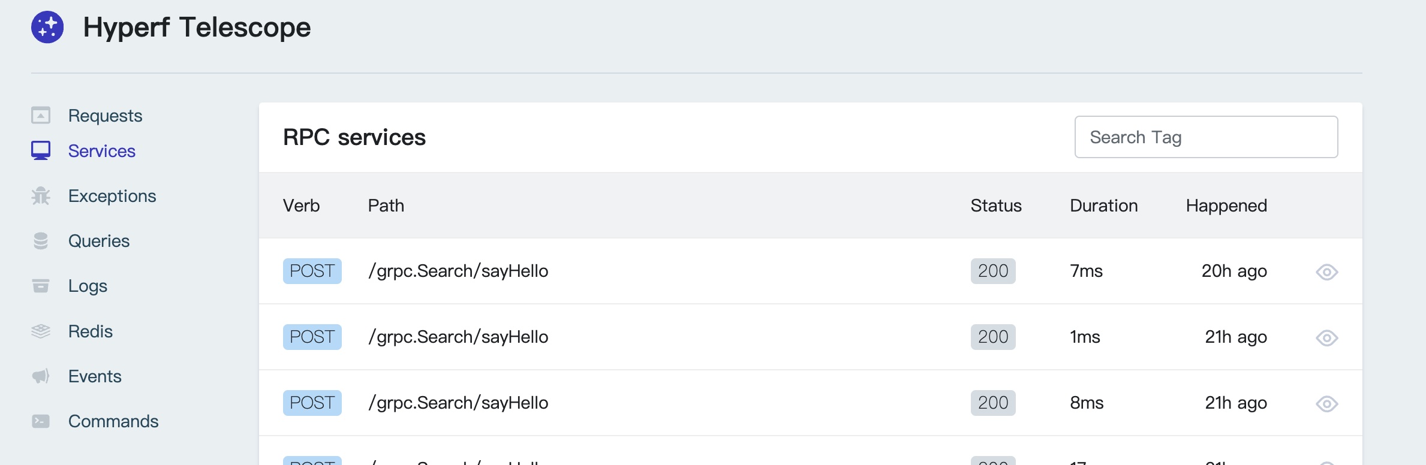The image size is (1426, 465).
Task: Click the sayHello path in the 8ms row
Action: click(458, 403)
